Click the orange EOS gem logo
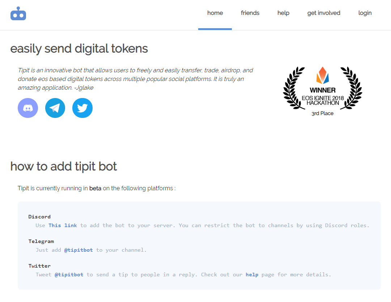391x302 pixels. click(323, 75)
